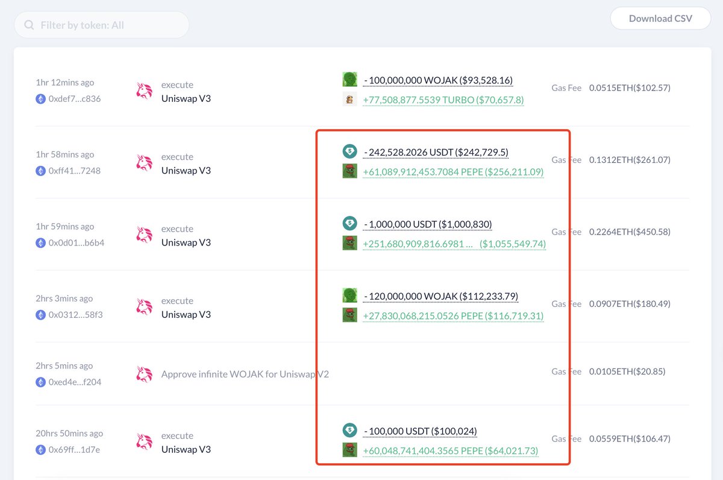Click Uniswap unicorn icon in 1hr 12mins row

coord(144,92)
